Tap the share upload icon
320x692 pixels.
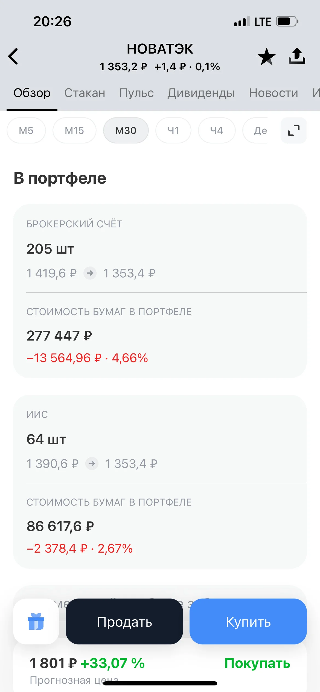(297, 56)
